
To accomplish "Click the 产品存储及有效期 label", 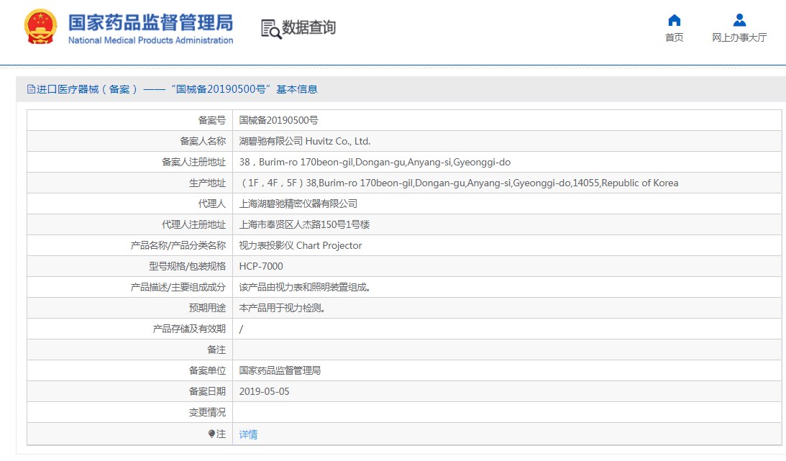I will pos(189,329).
